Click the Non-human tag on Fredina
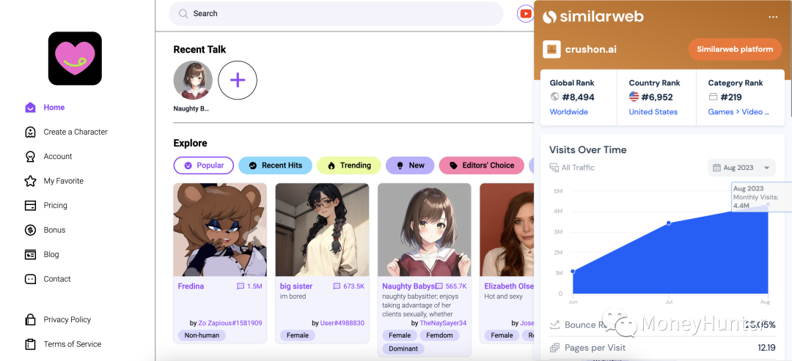The height and width of the screenshot is (361, 792). coord(202,335)
